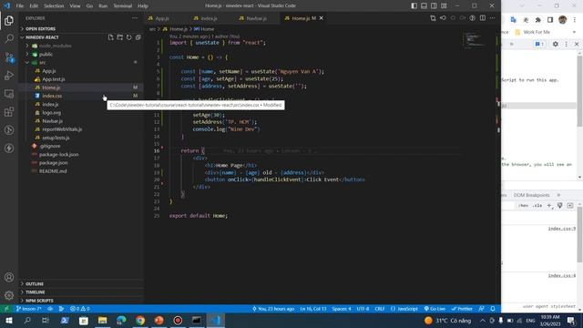Open the Work For Me bookmark folder
Image resolution: width=583 pixels, height=328 pixels.
pyautogui.click(x=532, y=32)
